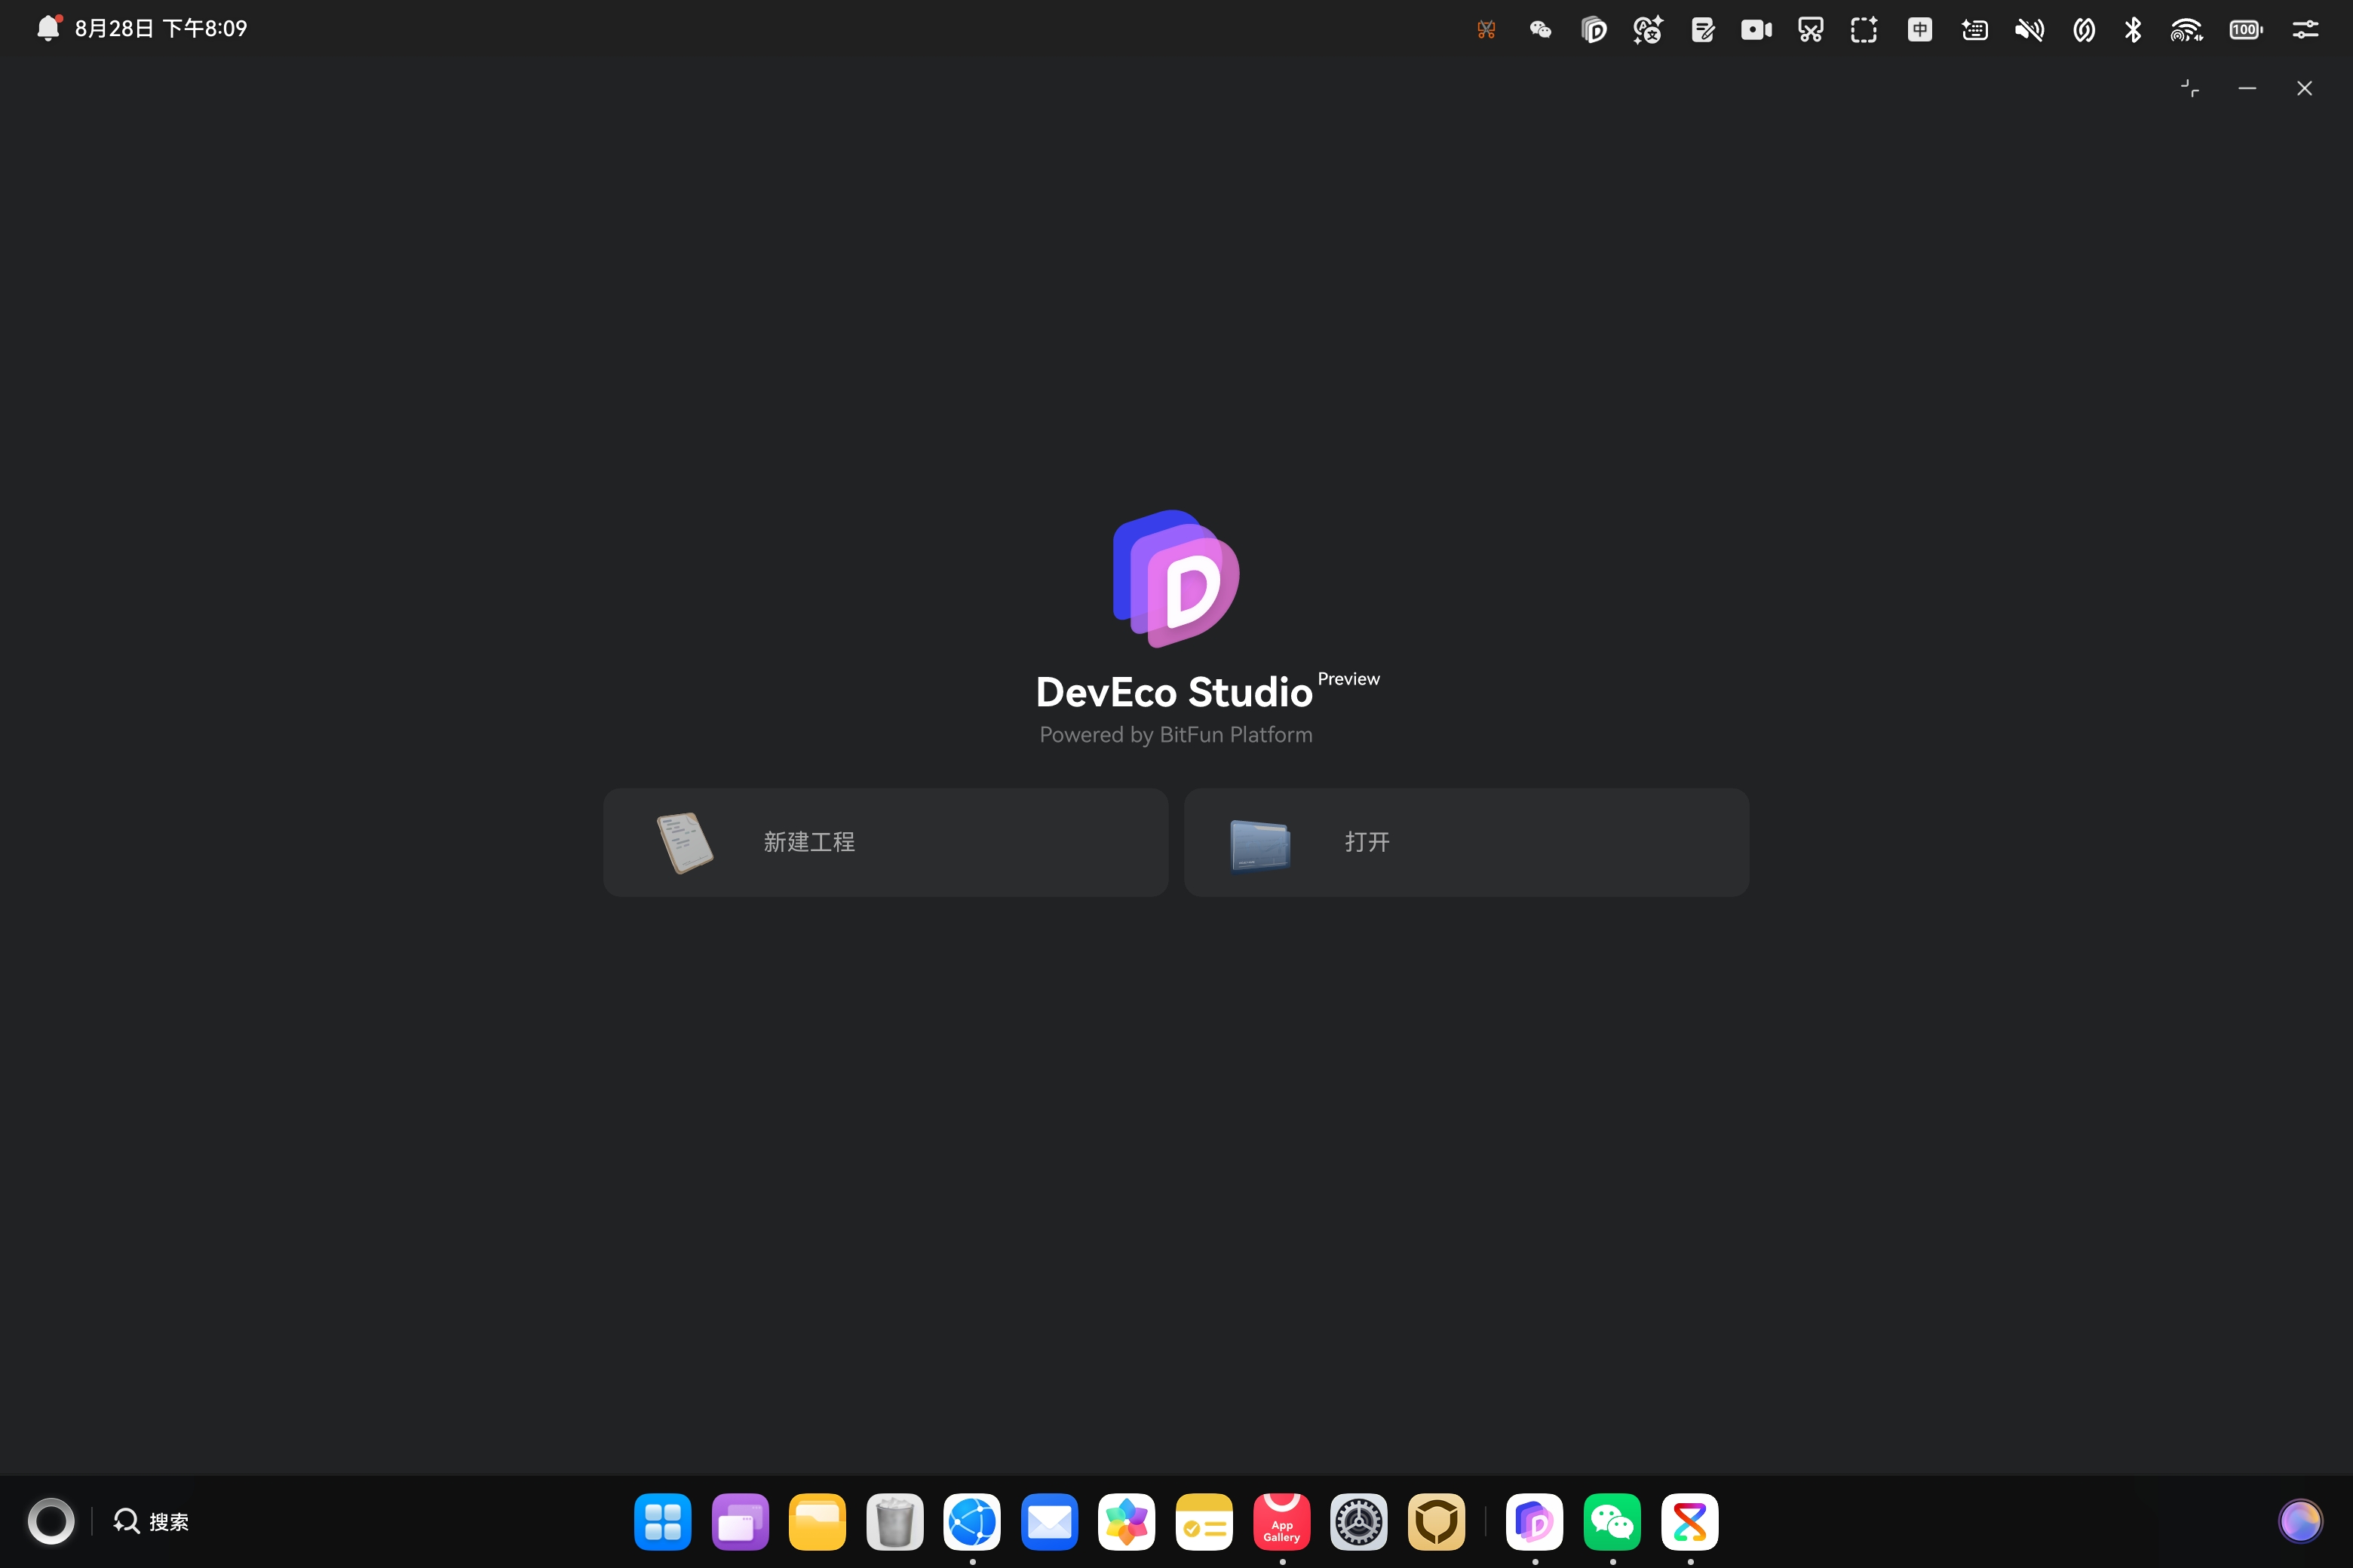This screenshot has width=2353, height=1568.
Task: Click the region-select capture tray icon
Action: pos(1864,30)
